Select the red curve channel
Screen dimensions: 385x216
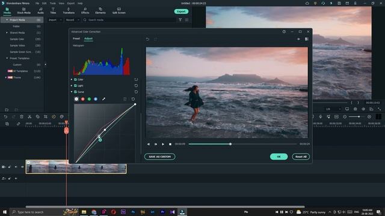click(x=83, y=99)
